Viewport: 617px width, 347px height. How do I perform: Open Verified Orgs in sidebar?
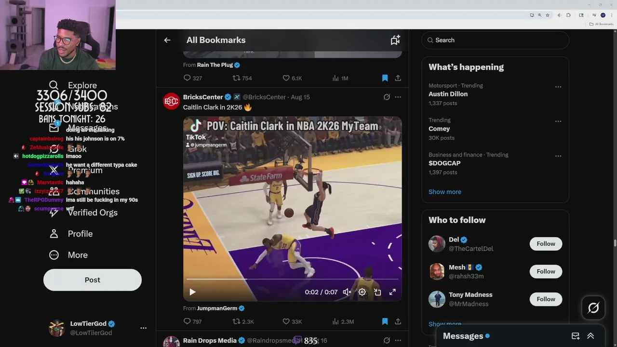click(83, 213)
